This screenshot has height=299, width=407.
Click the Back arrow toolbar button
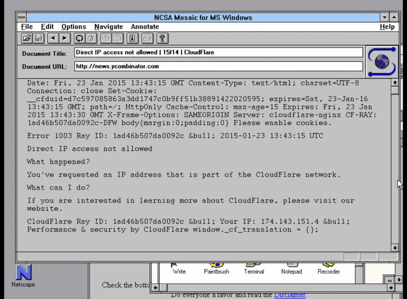(53, 38)
